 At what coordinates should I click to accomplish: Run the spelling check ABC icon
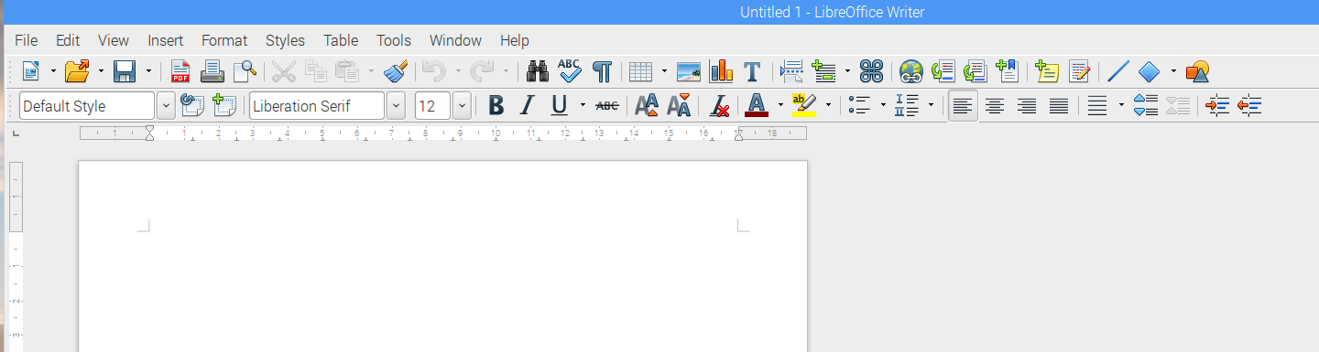coord(570,71)
